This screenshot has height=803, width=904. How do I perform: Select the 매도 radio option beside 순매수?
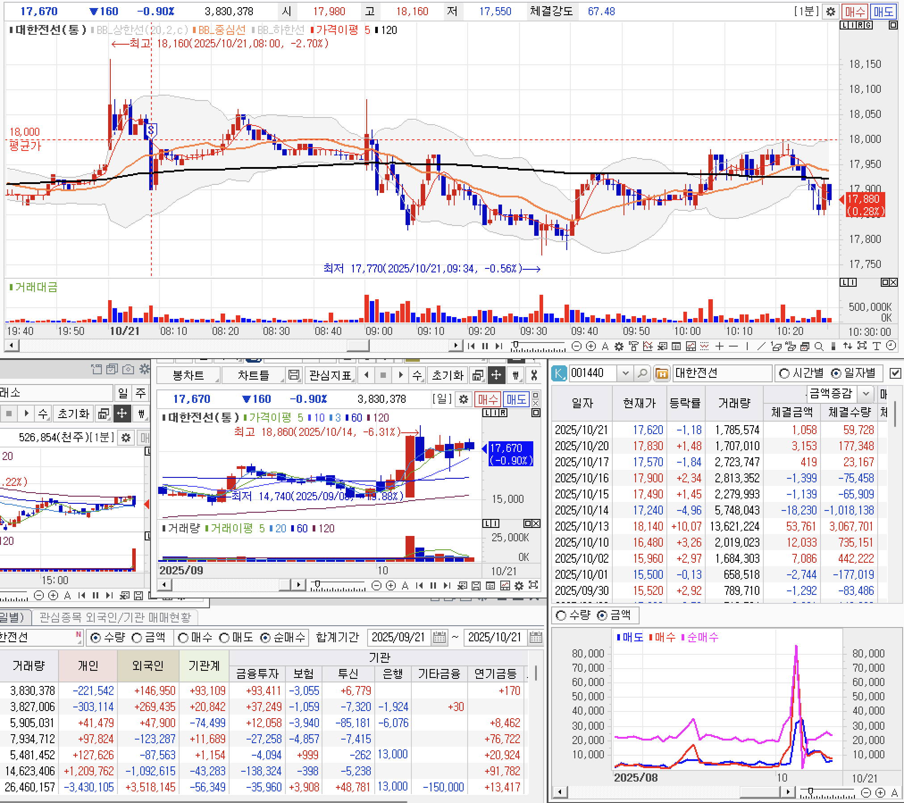pyautogui.click(x=224, y=638)
